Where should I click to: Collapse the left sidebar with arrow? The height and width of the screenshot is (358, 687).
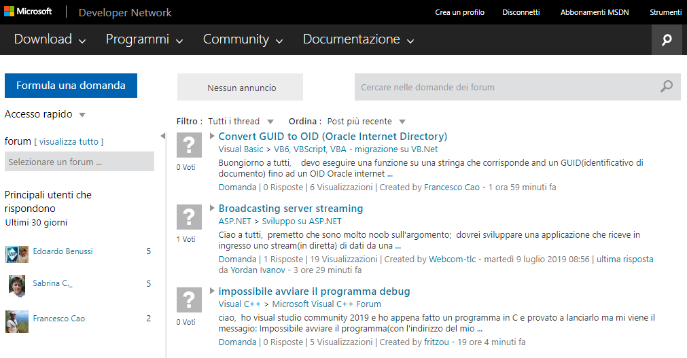163,136
